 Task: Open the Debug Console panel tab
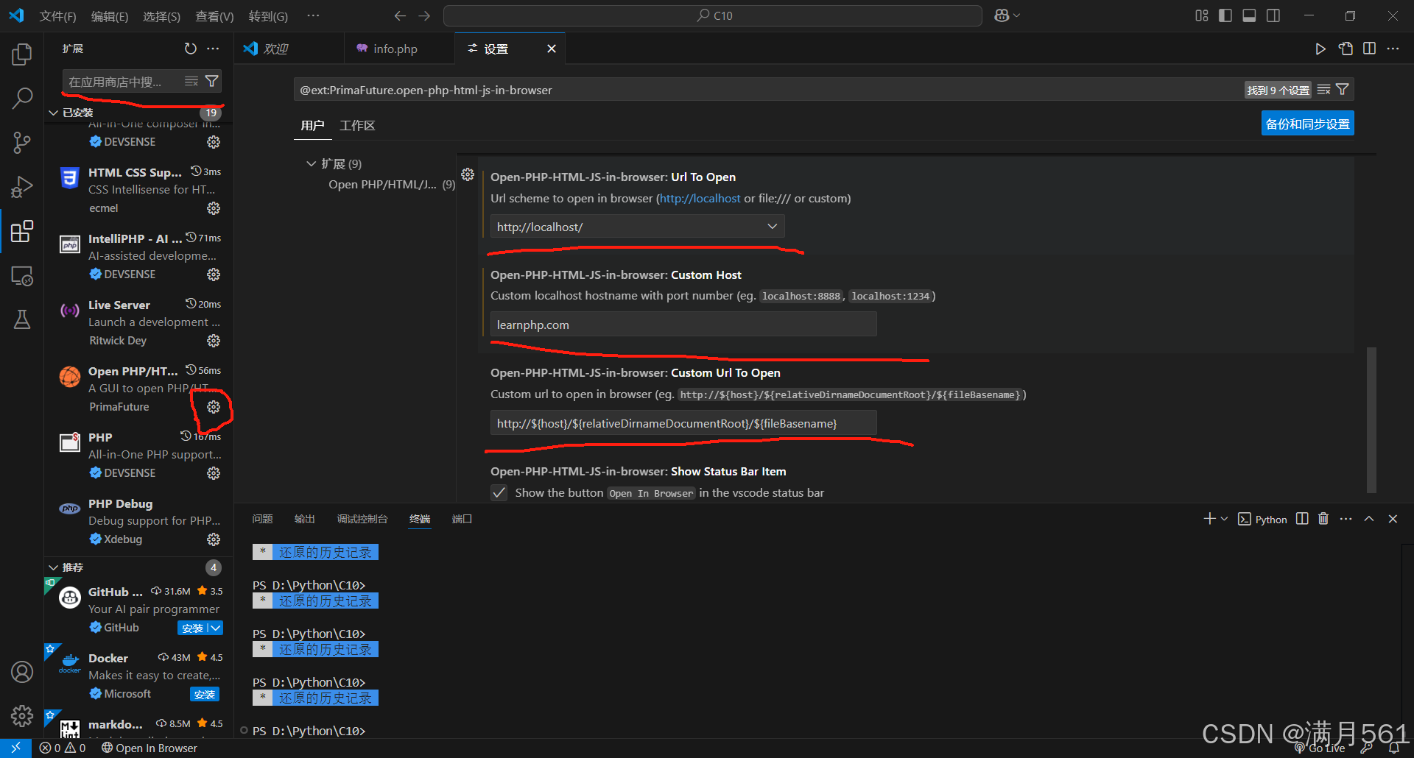[362, 519]
